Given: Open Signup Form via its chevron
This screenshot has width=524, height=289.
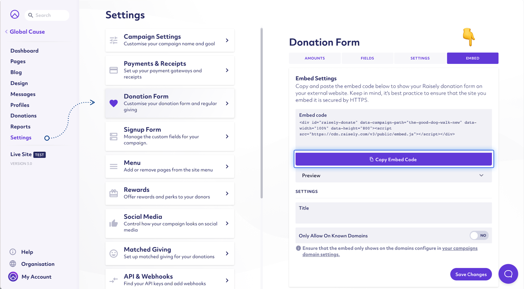Looking at the screenshot, I should point(227,136).
